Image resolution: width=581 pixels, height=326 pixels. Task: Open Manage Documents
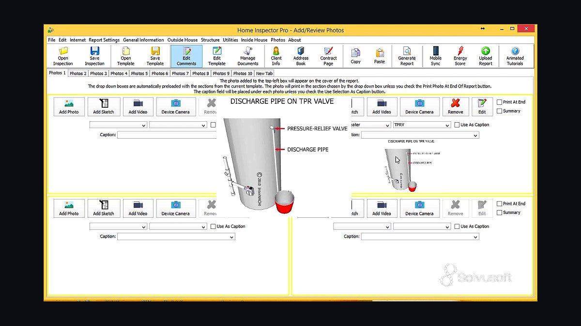click(248, 56)
